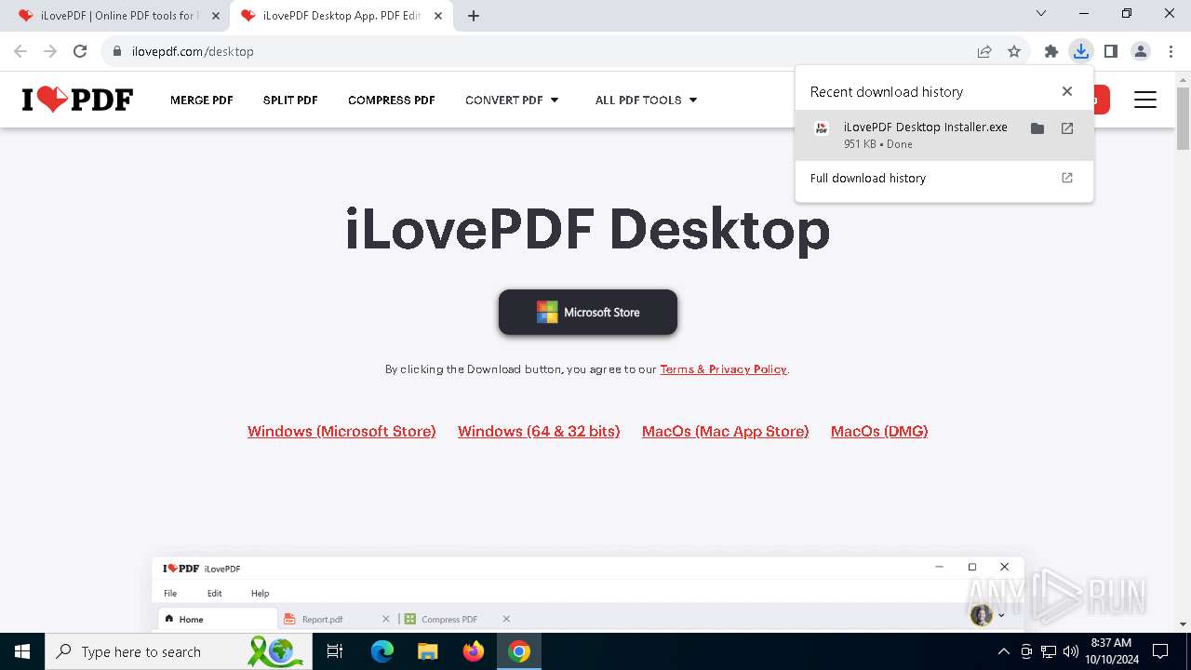Click the scrollbar down arrow
The image size is (1191, 670).
pos(1183,624)
